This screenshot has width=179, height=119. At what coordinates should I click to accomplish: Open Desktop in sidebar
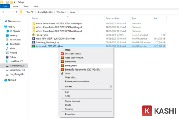tap(13, 35)
